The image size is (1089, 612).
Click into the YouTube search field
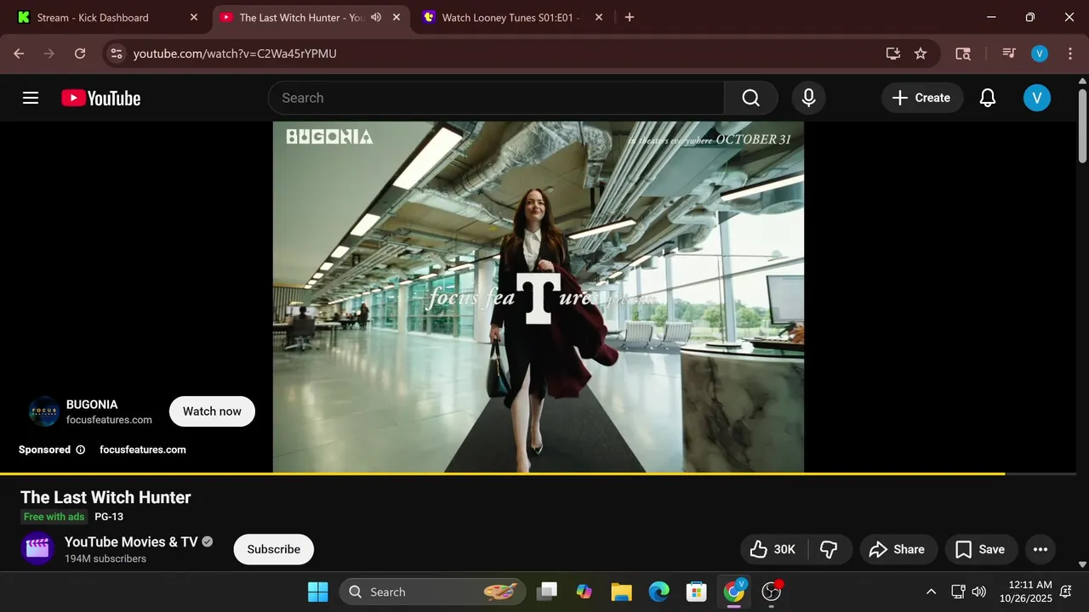[x=496, y=98]
